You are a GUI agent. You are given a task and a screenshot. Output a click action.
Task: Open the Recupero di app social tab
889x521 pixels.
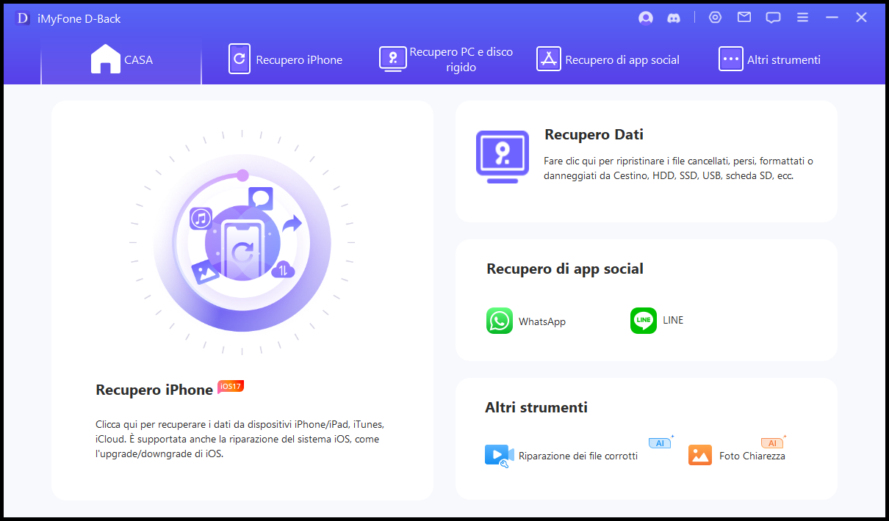(x=608, y=59)
